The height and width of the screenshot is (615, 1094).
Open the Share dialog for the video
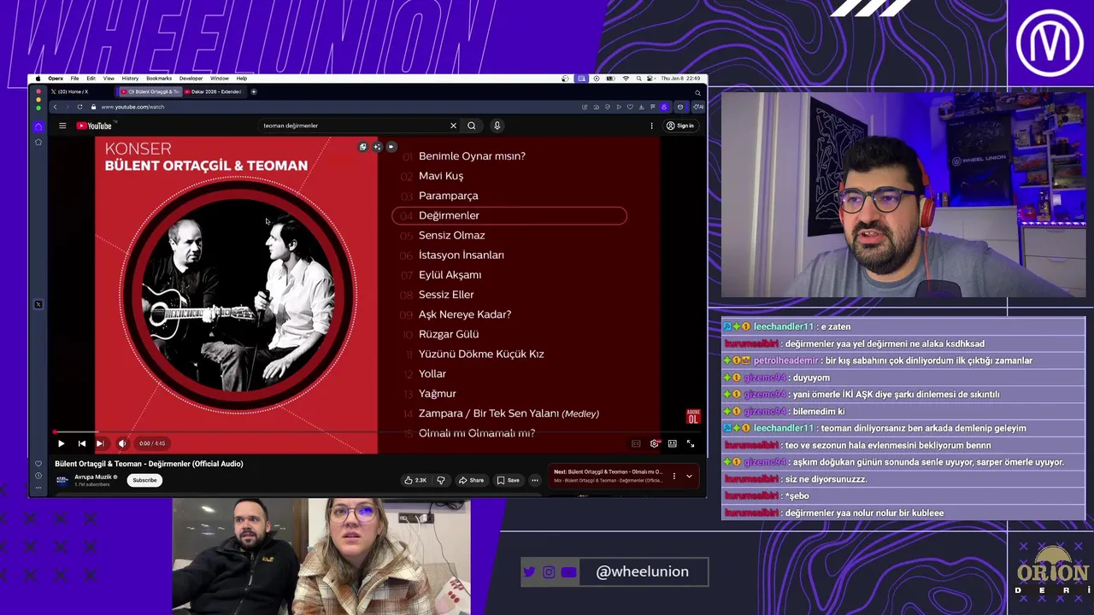point(471,480)
